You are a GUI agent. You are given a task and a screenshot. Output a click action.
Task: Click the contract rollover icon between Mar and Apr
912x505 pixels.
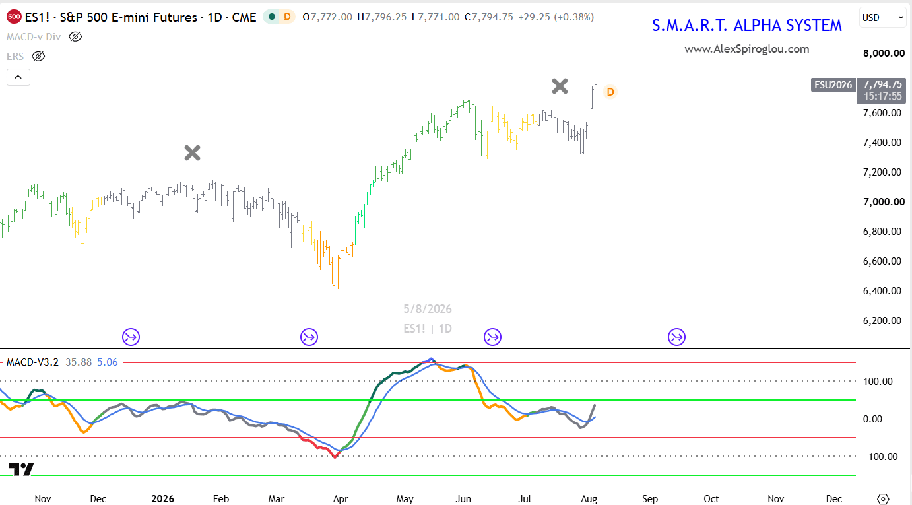click(309, 337)
